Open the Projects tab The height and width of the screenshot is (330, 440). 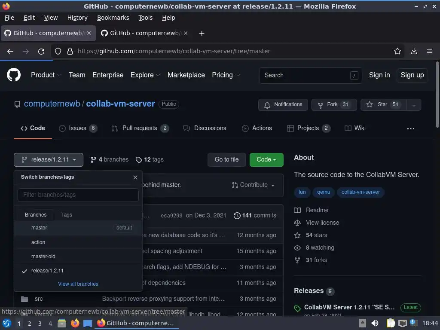click(309, 128)
